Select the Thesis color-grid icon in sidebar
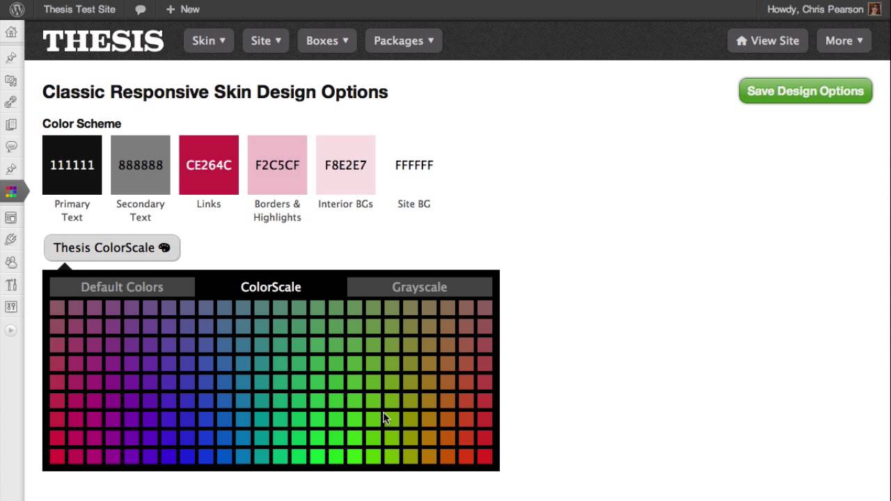Viewport: 891px width, 501px height. coord(11,191)
